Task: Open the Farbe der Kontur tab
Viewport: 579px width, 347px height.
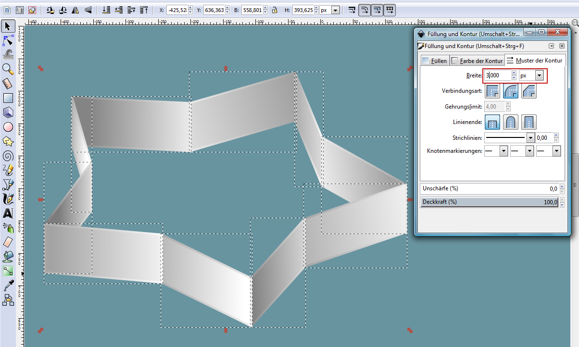Action: (x=477, y=61)
